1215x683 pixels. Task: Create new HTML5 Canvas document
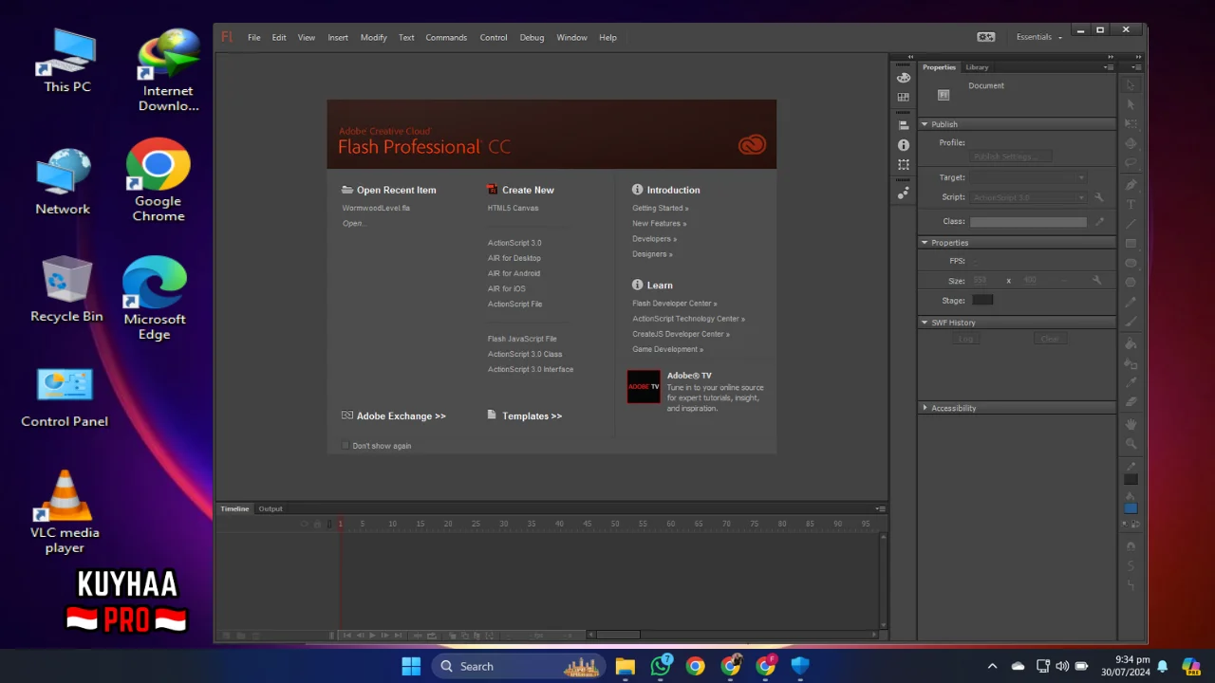coord(513,208)
